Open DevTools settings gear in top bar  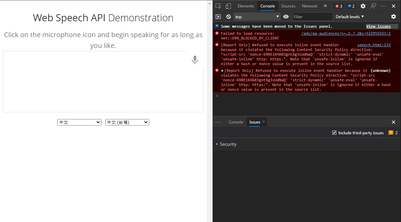(363, 6)
